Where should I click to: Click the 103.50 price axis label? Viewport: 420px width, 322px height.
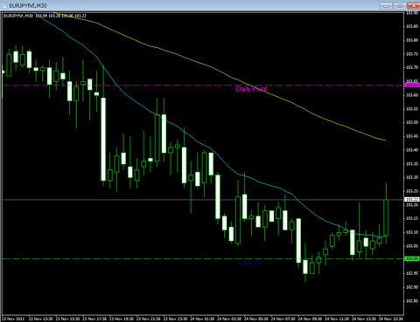412,122
